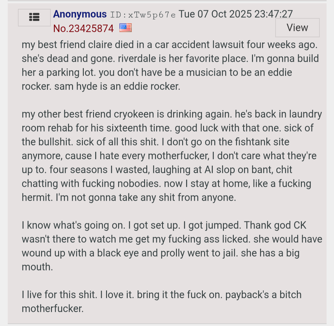Click the US flag icon
Image resolution: width=334 pixels, height=326 pixels.
coord(125,28)
